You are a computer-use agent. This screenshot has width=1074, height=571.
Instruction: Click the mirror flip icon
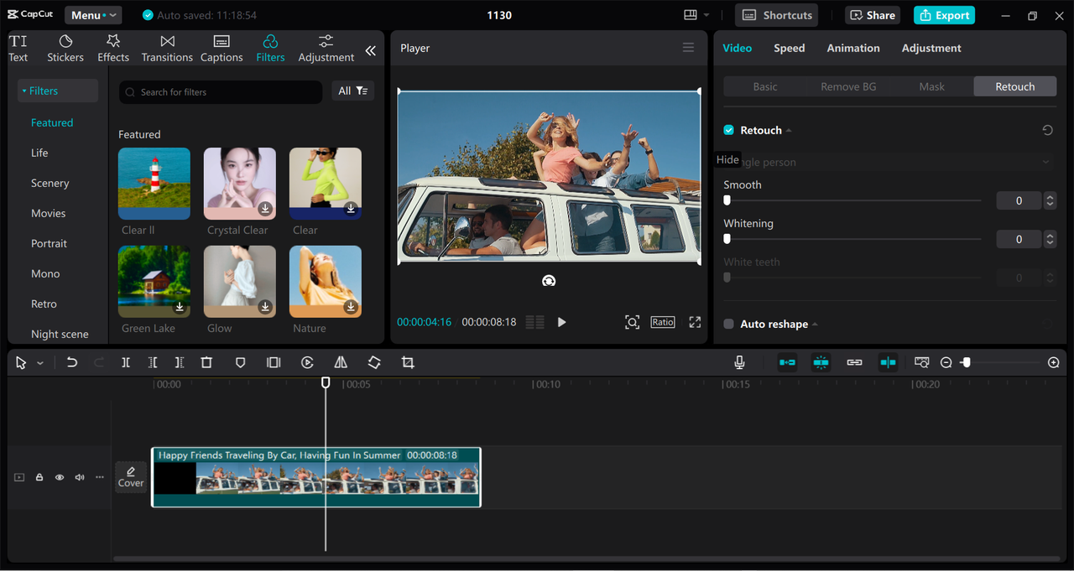[x=341, y=362]
